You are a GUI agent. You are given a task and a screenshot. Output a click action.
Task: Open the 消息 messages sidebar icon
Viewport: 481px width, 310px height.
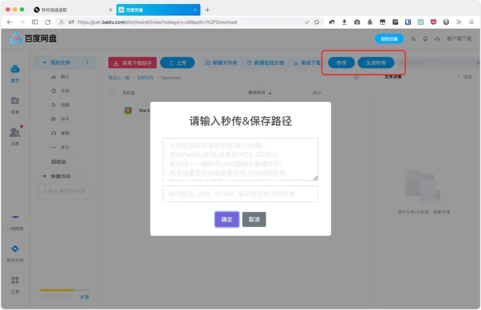click(x=15, y=132)
